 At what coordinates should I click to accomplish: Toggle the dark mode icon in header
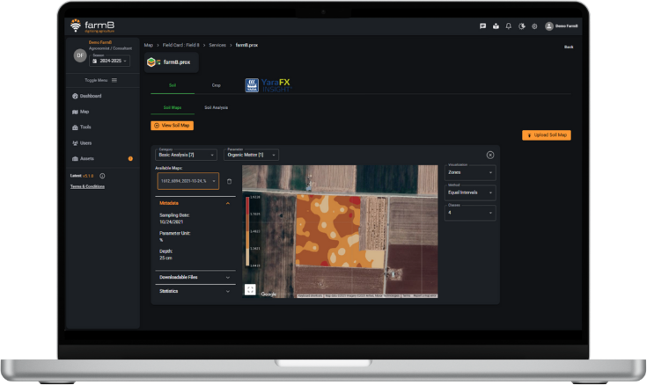(x=521, y=26)
